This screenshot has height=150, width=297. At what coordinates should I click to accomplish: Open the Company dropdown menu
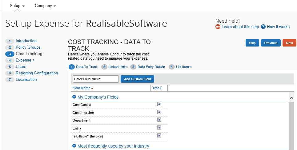pyautogui.click(x=45, y=6)
